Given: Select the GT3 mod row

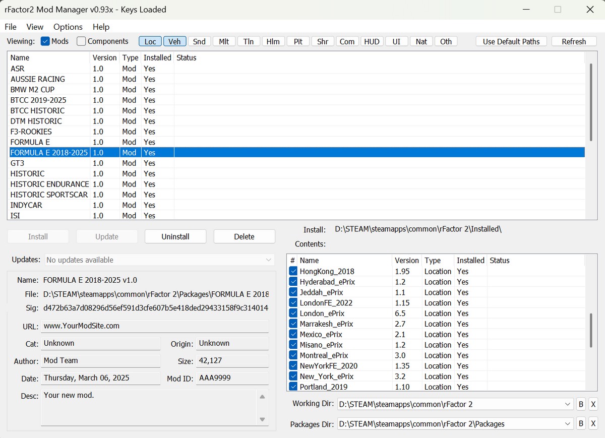Looking at the screenshot, I should pyautogui.click(x=297, y=163).
